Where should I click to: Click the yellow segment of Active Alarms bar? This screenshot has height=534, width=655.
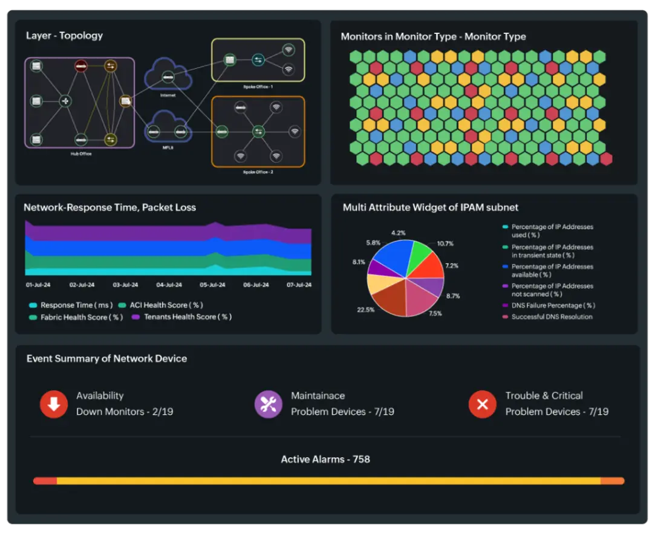point(329,481)
